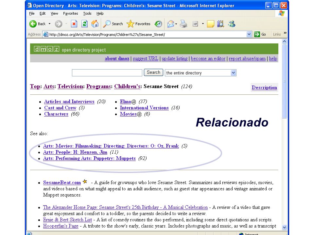Image resolution: width=314 pixels, height=235 pixels.
Task: Click the Edit with Word icon
Action: coord(195,24)
